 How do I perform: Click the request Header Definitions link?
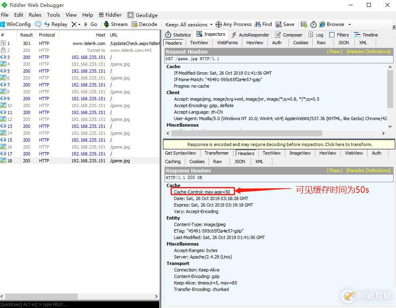point(368,52)
